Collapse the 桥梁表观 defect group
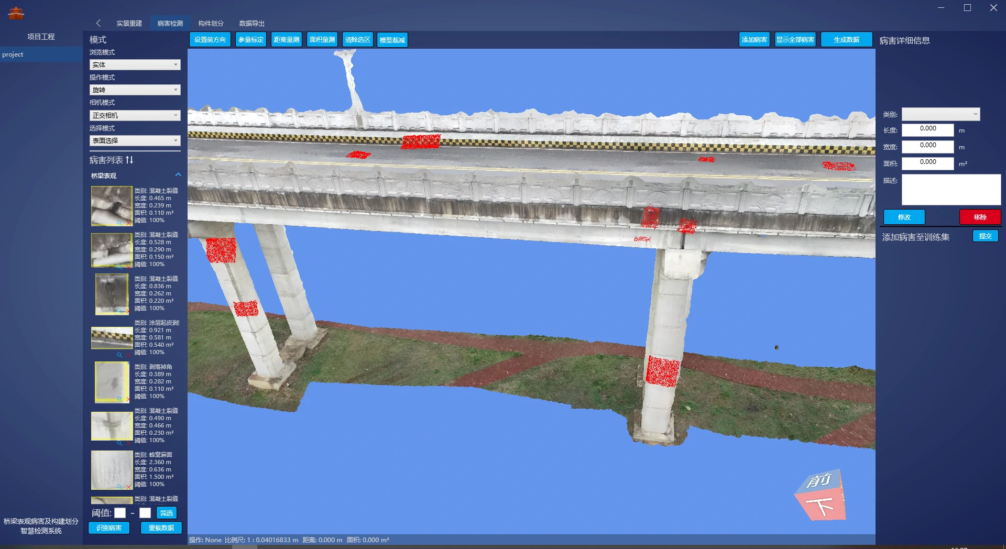This screenshot has height=549, width=1006. 178,175
